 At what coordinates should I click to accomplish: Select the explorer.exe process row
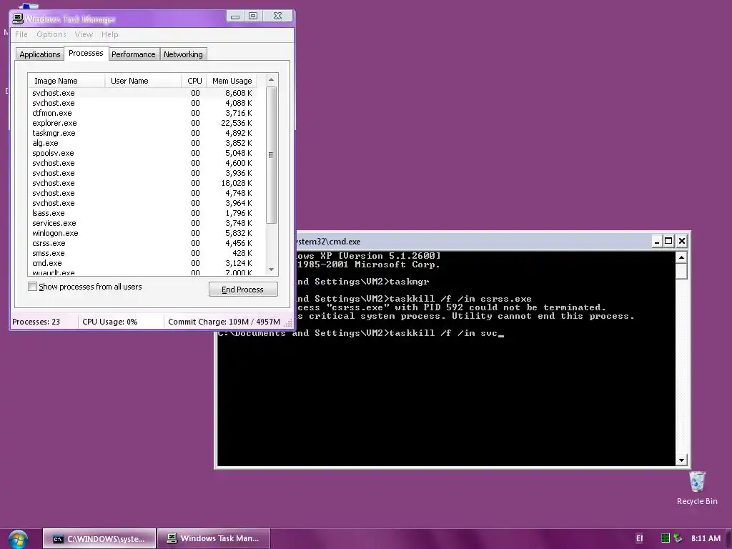click(x=142, y=123)
